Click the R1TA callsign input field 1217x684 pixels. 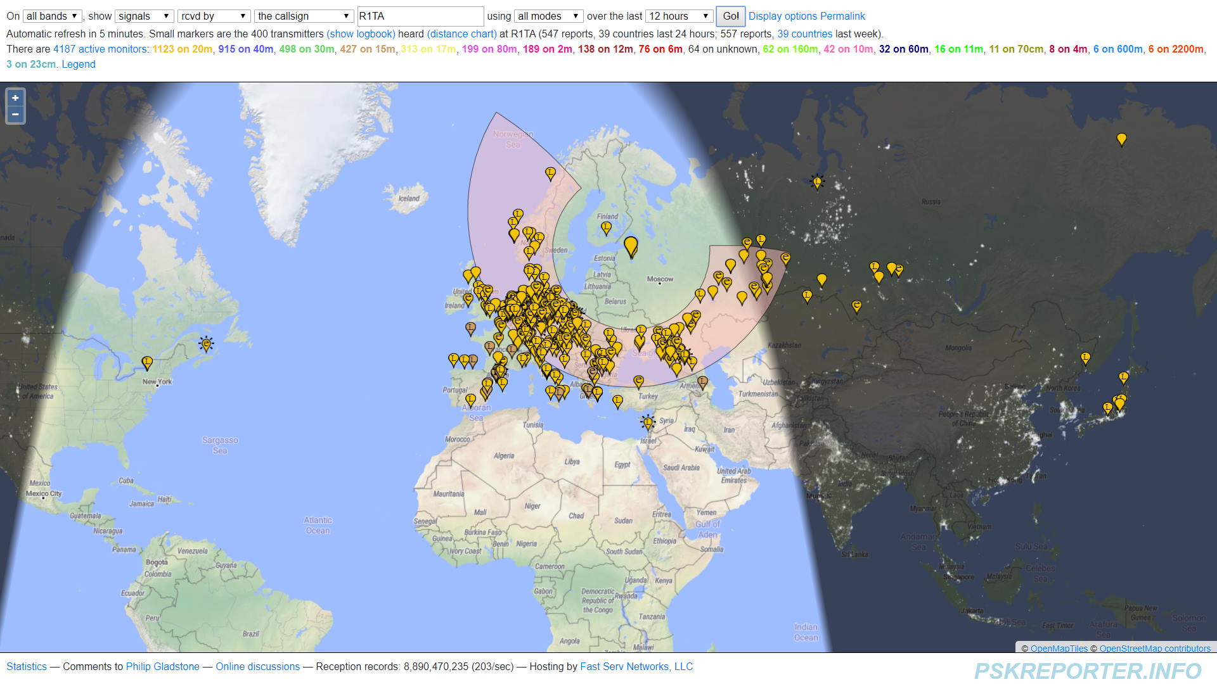(420, 16)
